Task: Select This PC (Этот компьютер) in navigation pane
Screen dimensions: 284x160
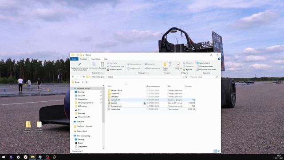Action: tap(83, 136)
